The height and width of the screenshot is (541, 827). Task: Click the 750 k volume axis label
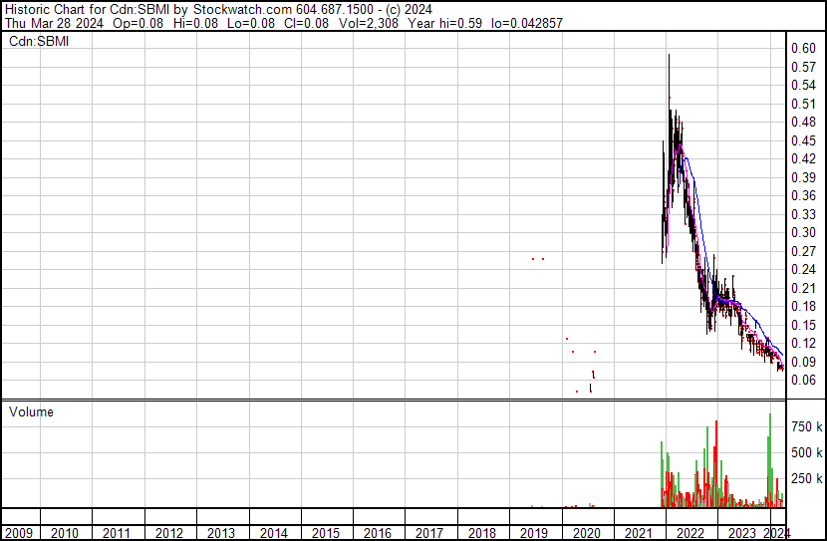pyautogui.click(x=806, y=426)
